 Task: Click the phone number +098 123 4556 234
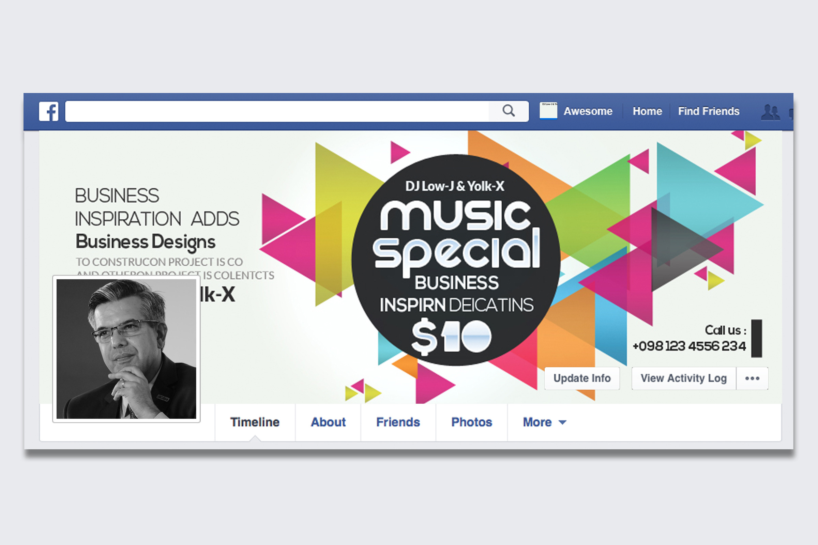coord(689,346)
